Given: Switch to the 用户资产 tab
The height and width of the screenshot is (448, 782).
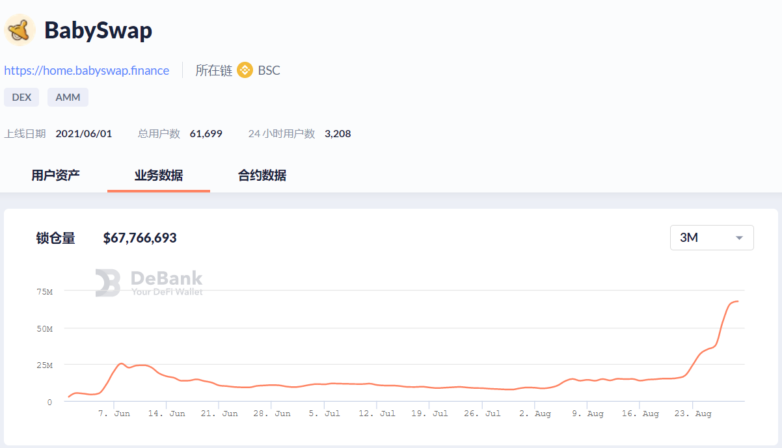Looking at the screenshot, I should pyautogui.click(x=56, y=175).
